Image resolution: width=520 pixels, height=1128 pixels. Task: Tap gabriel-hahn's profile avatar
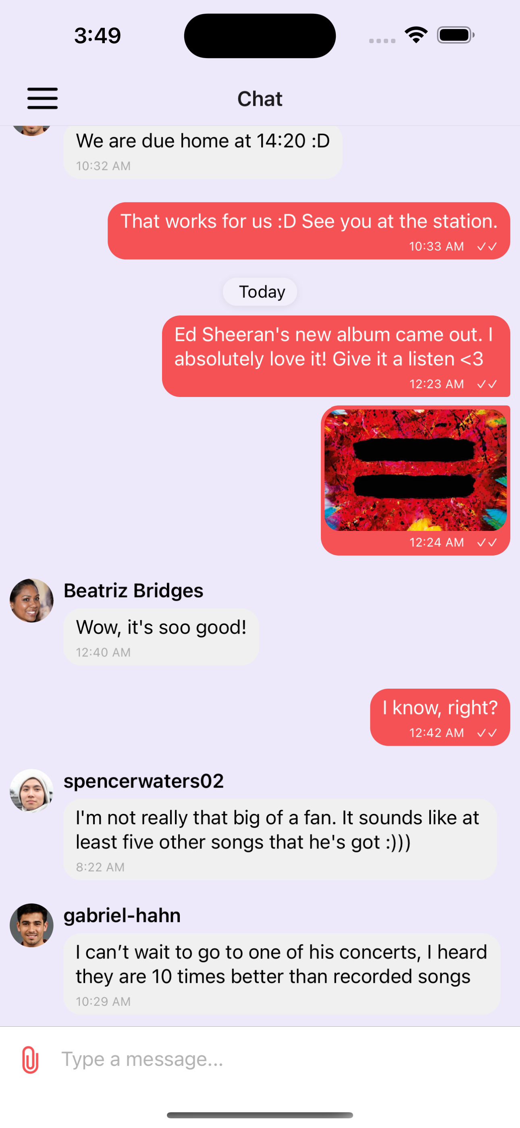pos(31,925)
